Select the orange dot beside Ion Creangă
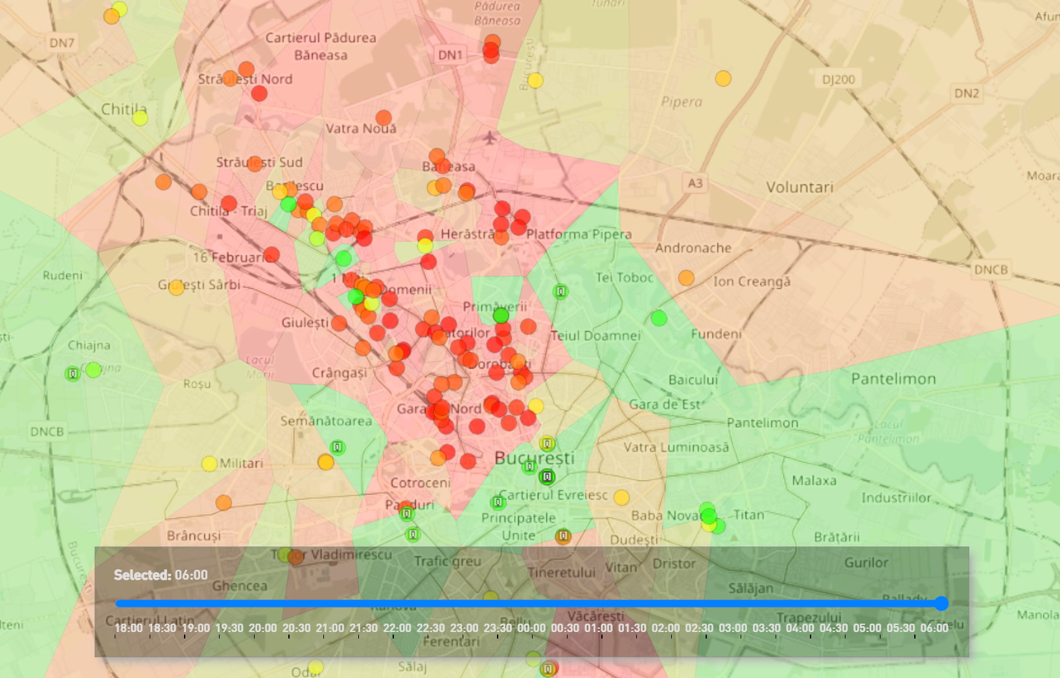Viewport: 1060px width, 678px height. tap(686, 278)
